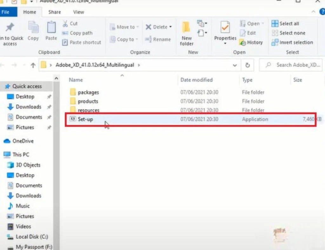Screen dimensions: 325x250
Task: Open pinned Pictures under Quick access
Action: pos(25,127)
